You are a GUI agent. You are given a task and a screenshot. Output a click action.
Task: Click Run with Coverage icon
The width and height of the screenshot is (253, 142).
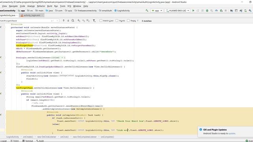coord(212,11)
